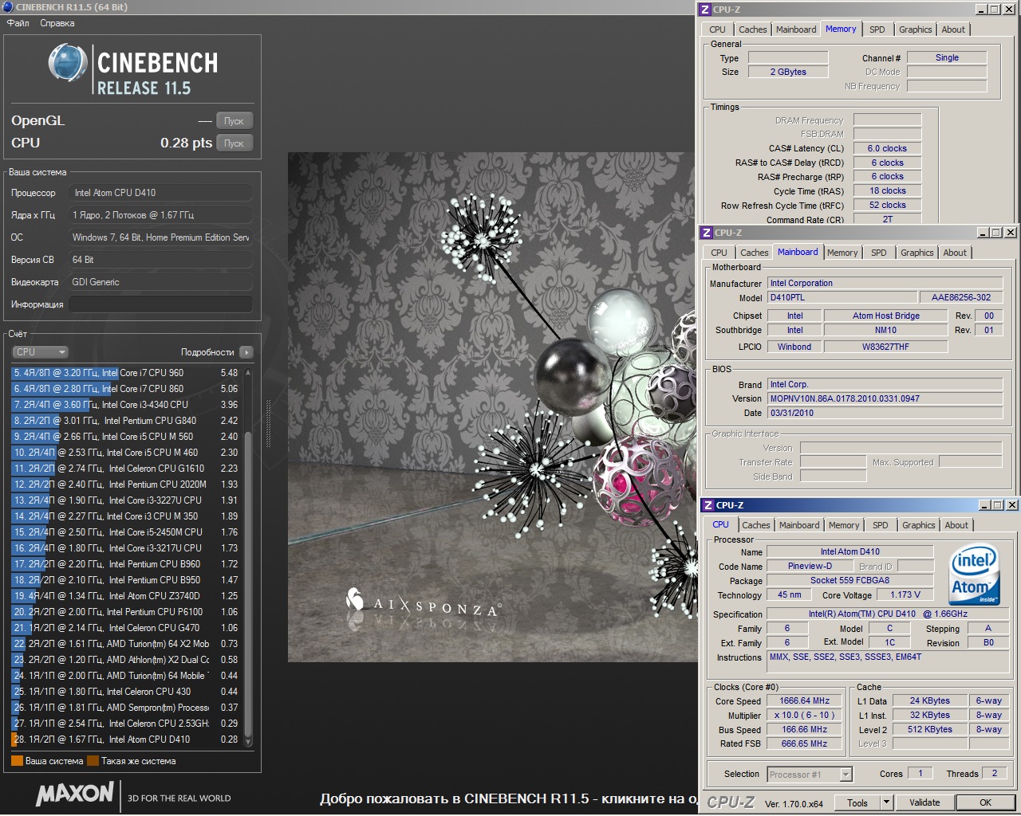Select ranking row Intel Atom CPU Z3740D
Image resolution: width=1021 pixels, height=816 pixels.
(x=126, y=596)
